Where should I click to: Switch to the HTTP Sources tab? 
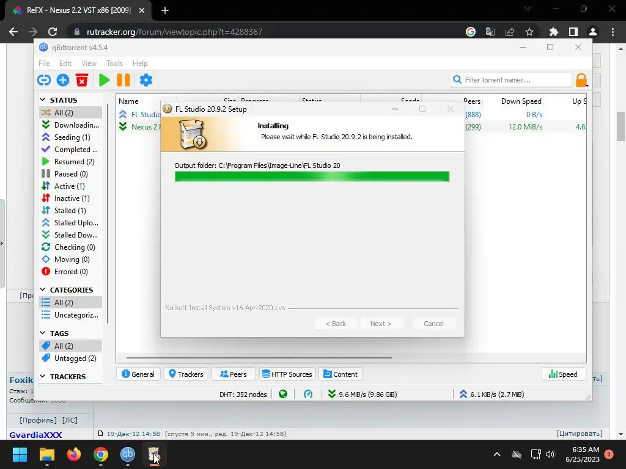[287, 374]
